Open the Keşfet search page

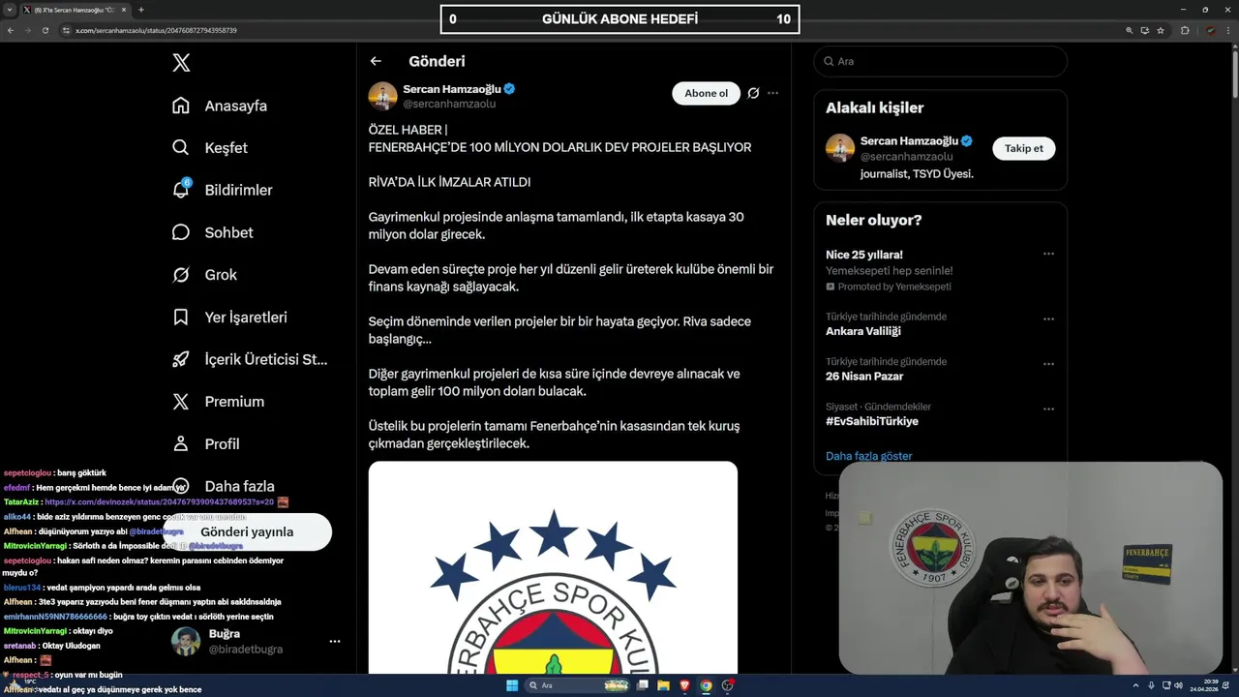tap(209, 148)
